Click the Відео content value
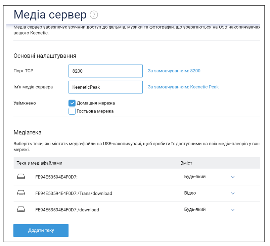This screenshot has height=246, width=270. (190, 193)
